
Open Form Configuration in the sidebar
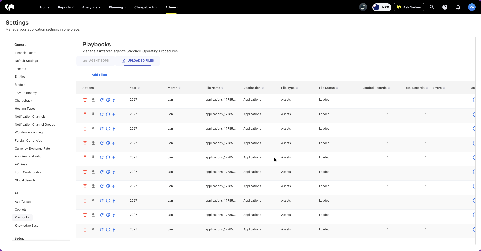pos(29,172)
